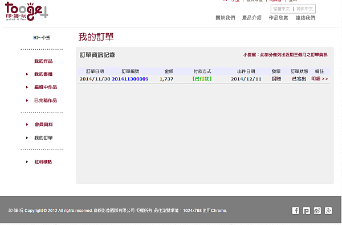
Task: Click the invoice value 捐贈
Action: click(276, 79)
